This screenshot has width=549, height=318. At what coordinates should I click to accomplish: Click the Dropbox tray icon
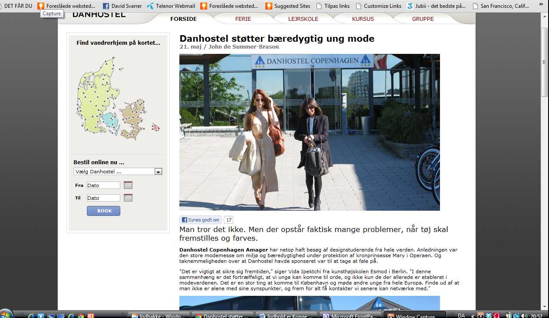(x=489, y=316)
